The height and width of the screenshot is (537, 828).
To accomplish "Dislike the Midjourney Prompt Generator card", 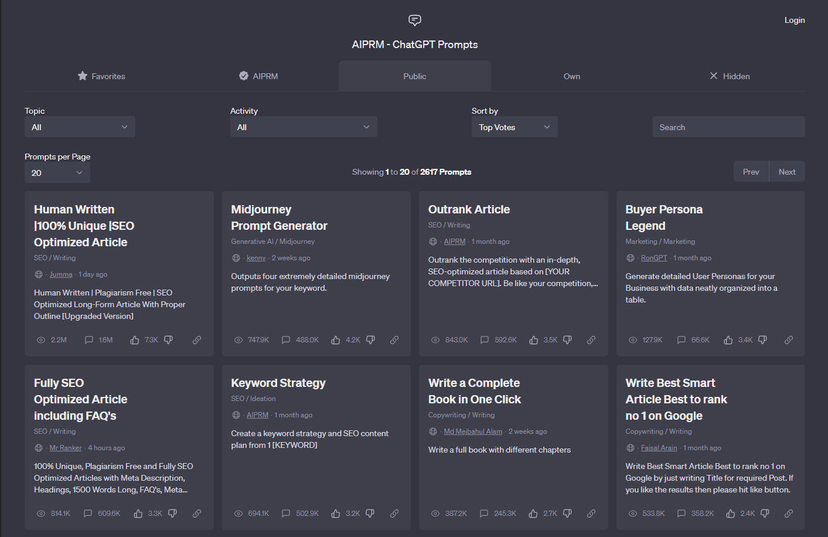I will click(x=370, y=340).
